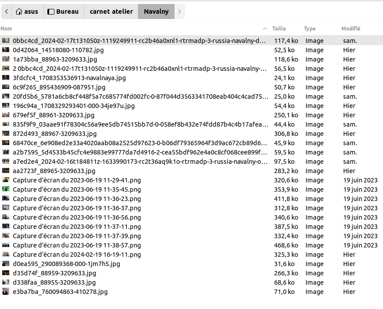Select thumbnail of Capture d'écran 11-38-57.png
383x309 pixels.
tap(6, 245)
